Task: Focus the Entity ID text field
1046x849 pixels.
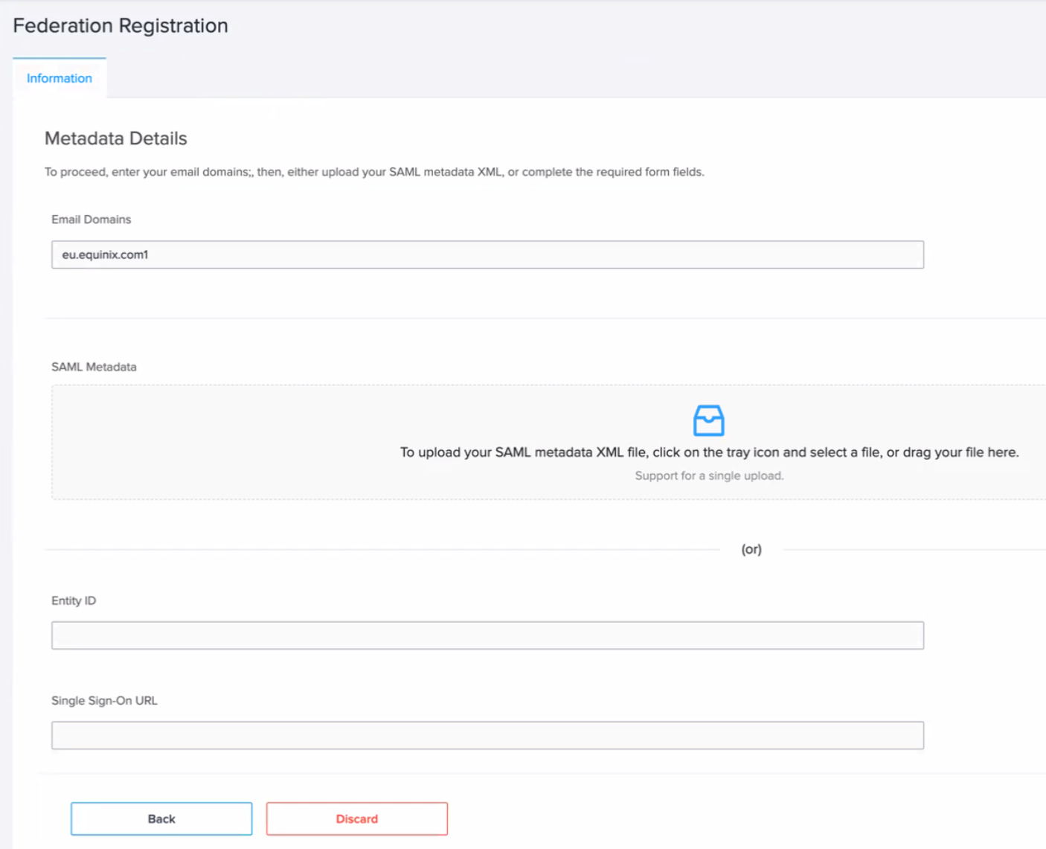Action: [487, 635]
